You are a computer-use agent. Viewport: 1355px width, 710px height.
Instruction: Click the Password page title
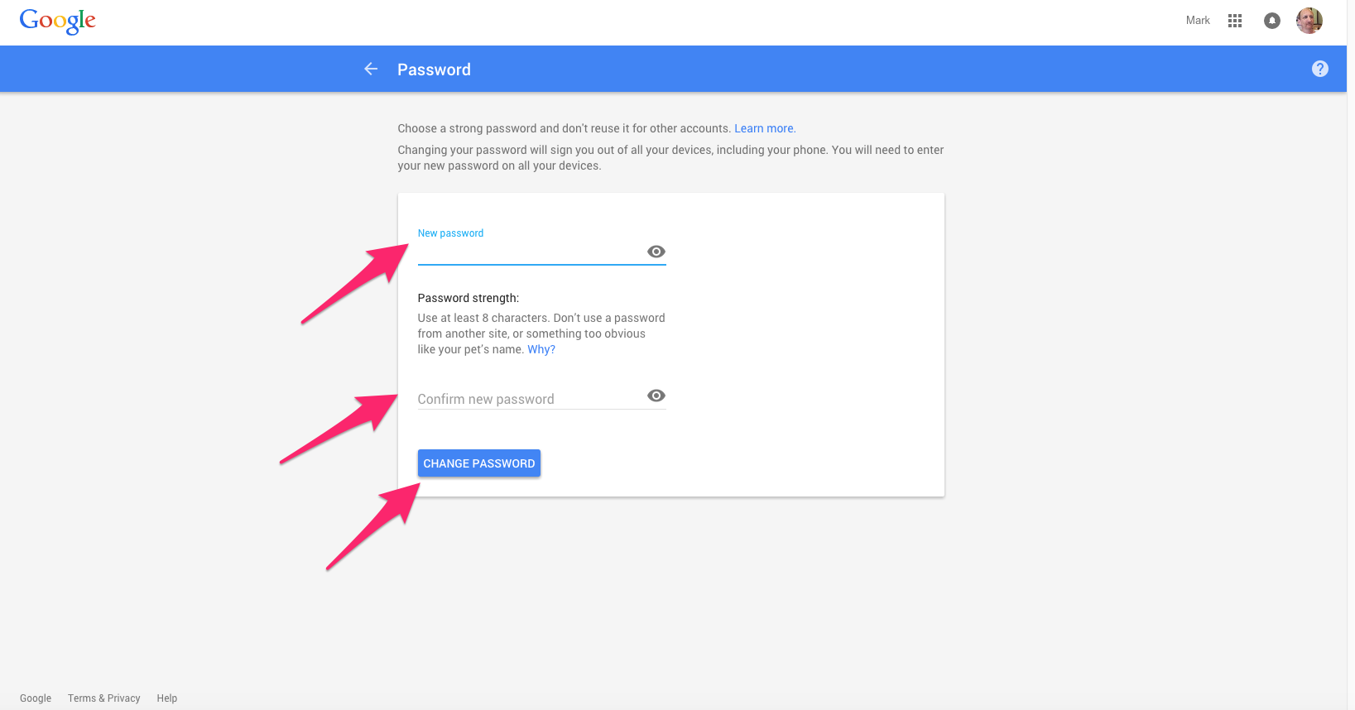[x=435, y=70]
